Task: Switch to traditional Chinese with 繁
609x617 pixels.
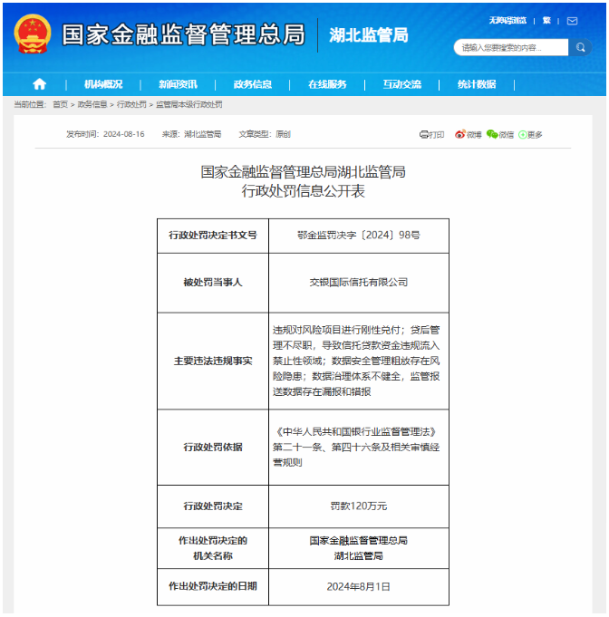Action: [x=546, y=21]
